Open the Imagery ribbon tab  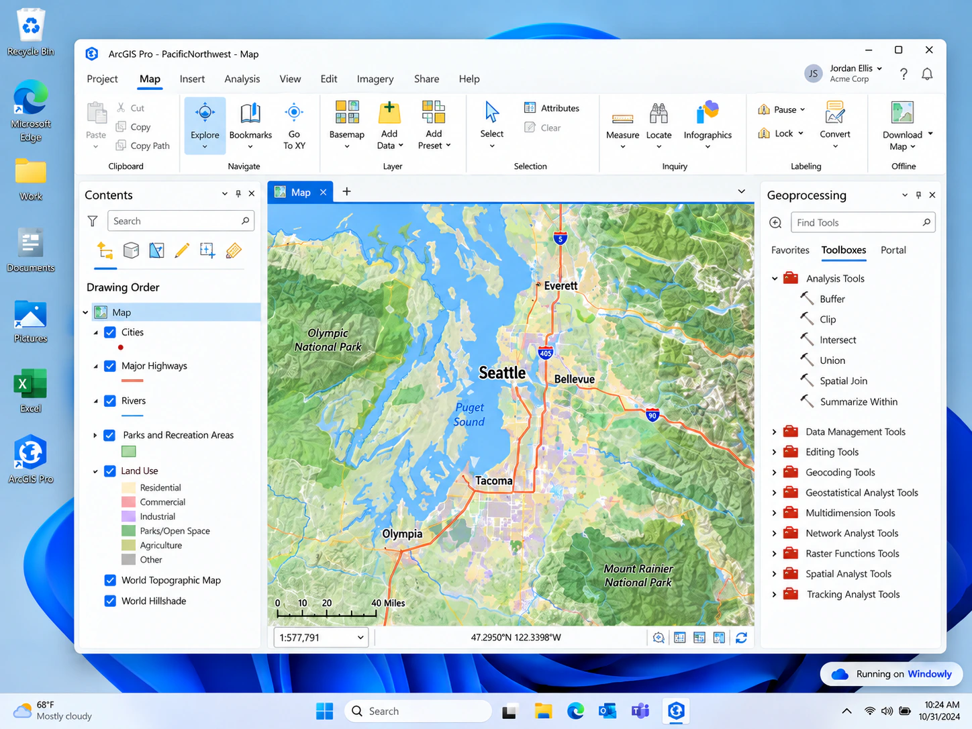point(375,79)
